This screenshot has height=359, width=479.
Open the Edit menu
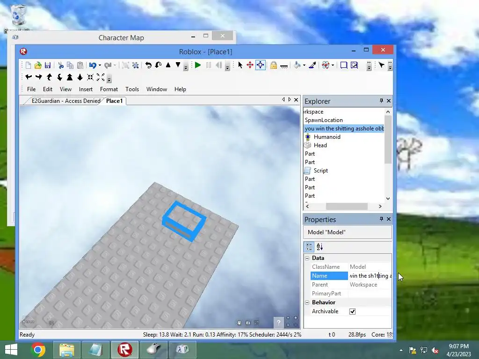[48, 89]
